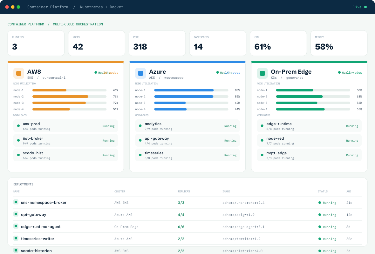Image resolution: width=375 pixels, height=254 pixels.
Task: Click AWS node-1 utilization bar
Action: [69, 90]
